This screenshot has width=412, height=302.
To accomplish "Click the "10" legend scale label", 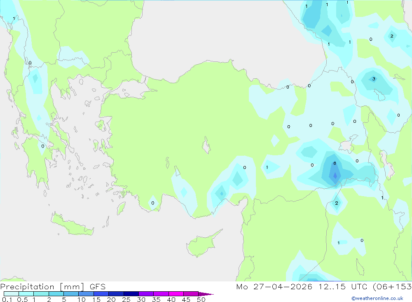I will 82,300.
